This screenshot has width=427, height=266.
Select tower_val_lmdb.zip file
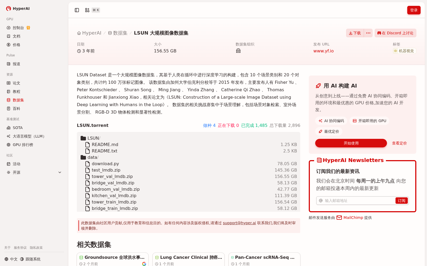(188, 176)
